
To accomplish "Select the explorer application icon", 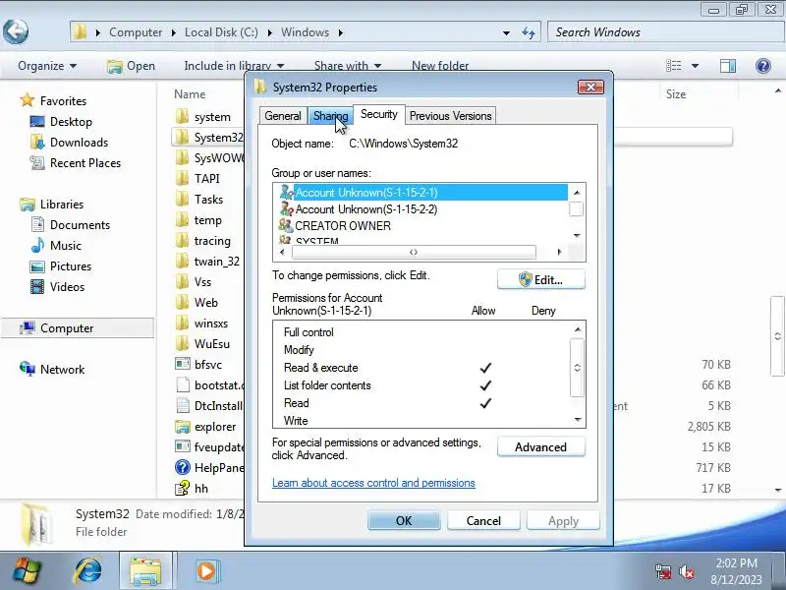I will [x=183, y=427].
